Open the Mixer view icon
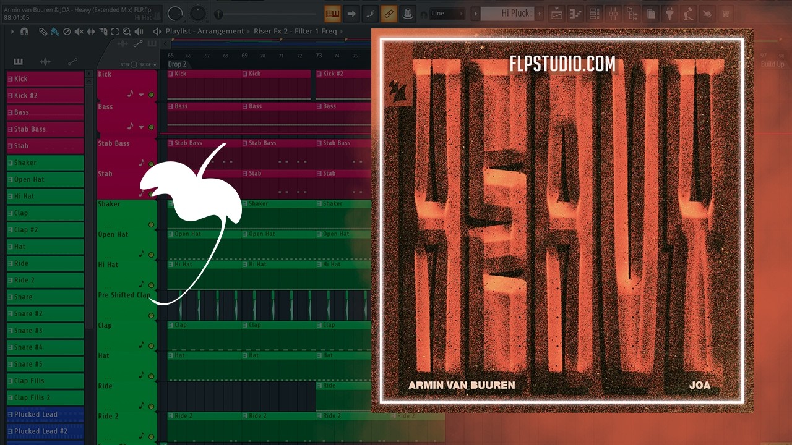Viewport: 792px width, 445px height. 613,13
